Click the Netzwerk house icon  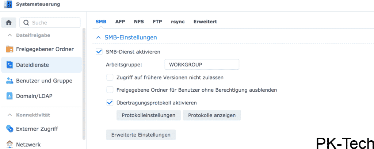pyautogui.click(x=9, y=144)
